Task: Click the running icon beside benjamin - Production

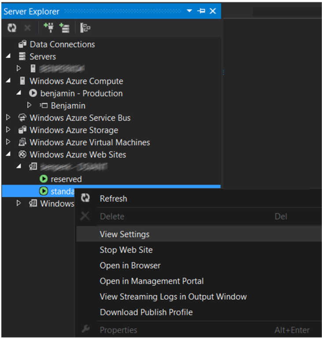Action: click(x=33, y=93)
